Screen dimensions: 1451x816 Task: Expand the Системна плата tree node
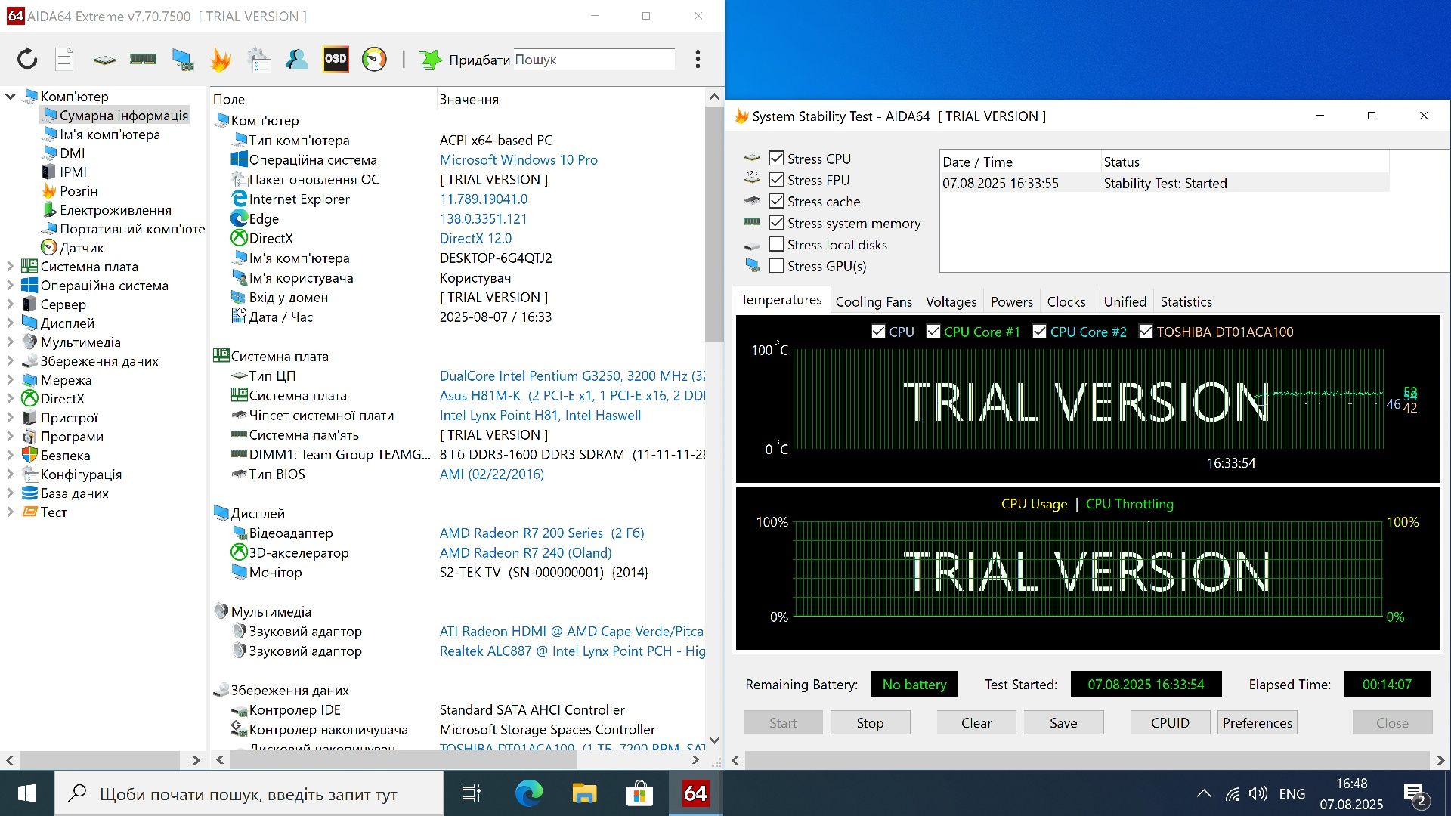point(11,266)
